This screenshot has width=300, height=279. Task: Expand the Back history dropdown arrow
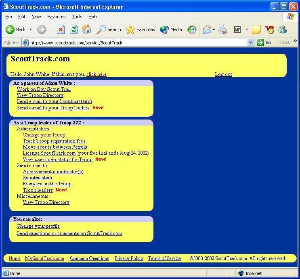[x=30, y=29]
